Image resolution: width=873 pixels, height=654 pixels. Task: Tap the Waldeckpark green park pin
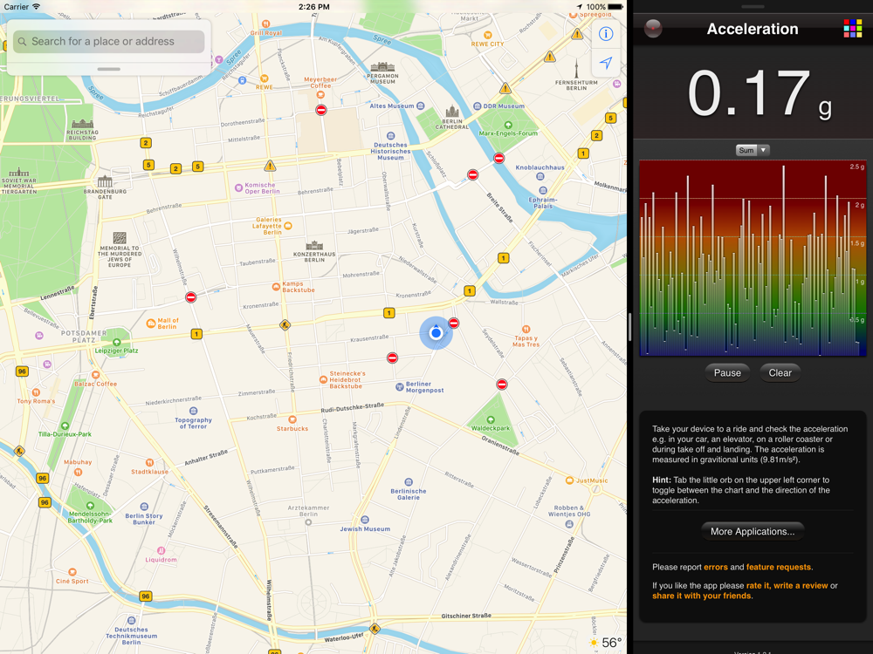pos(491,420)
